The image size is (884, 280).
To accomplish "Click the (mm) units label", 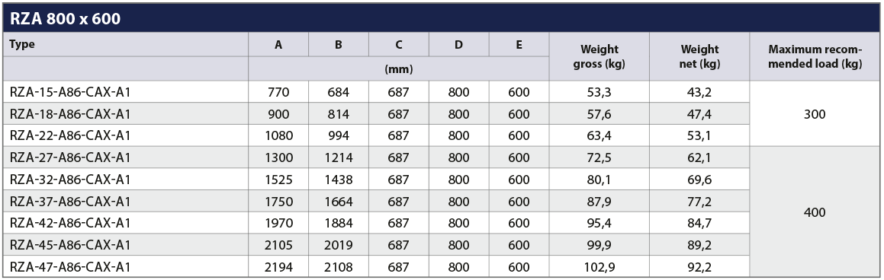I will coord(399,69).
